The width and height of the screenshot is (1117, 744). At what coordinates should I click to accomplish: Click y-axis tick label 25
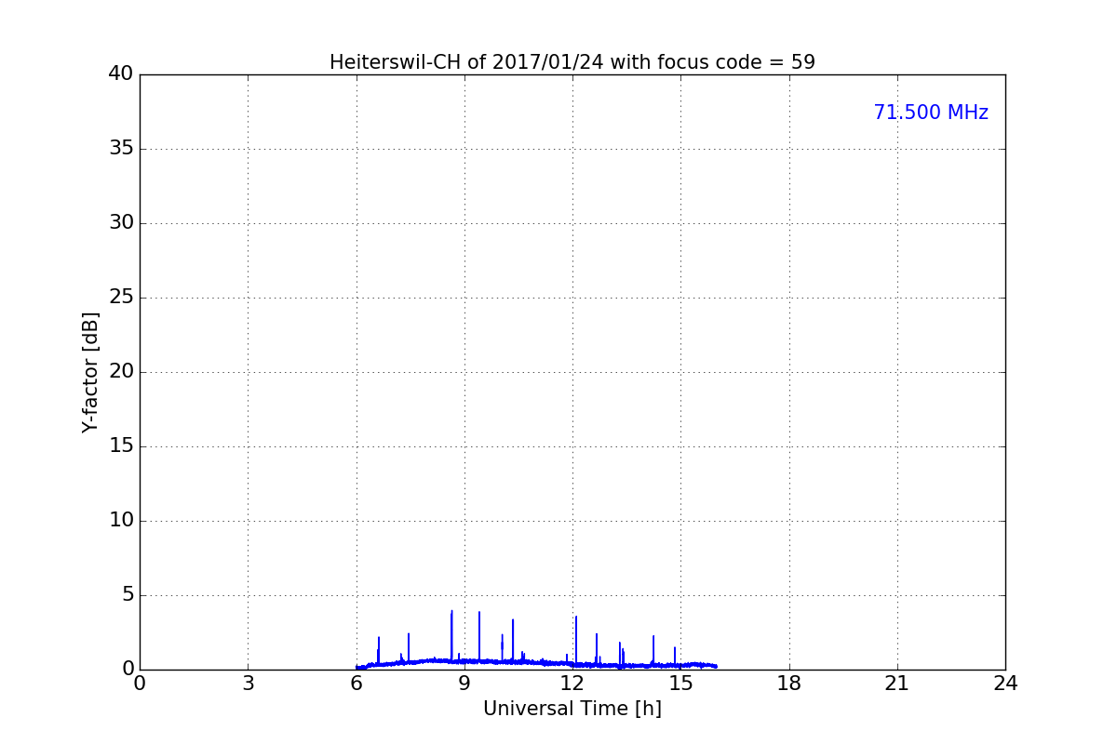pos(121,298)
